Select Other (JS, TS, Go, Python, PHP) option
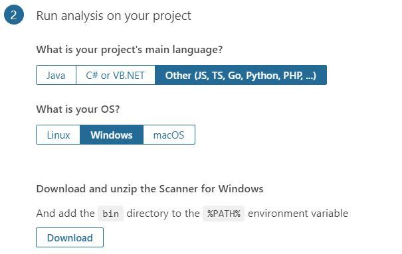Screen dimensions: 402x254 click(x=241, y=75)
